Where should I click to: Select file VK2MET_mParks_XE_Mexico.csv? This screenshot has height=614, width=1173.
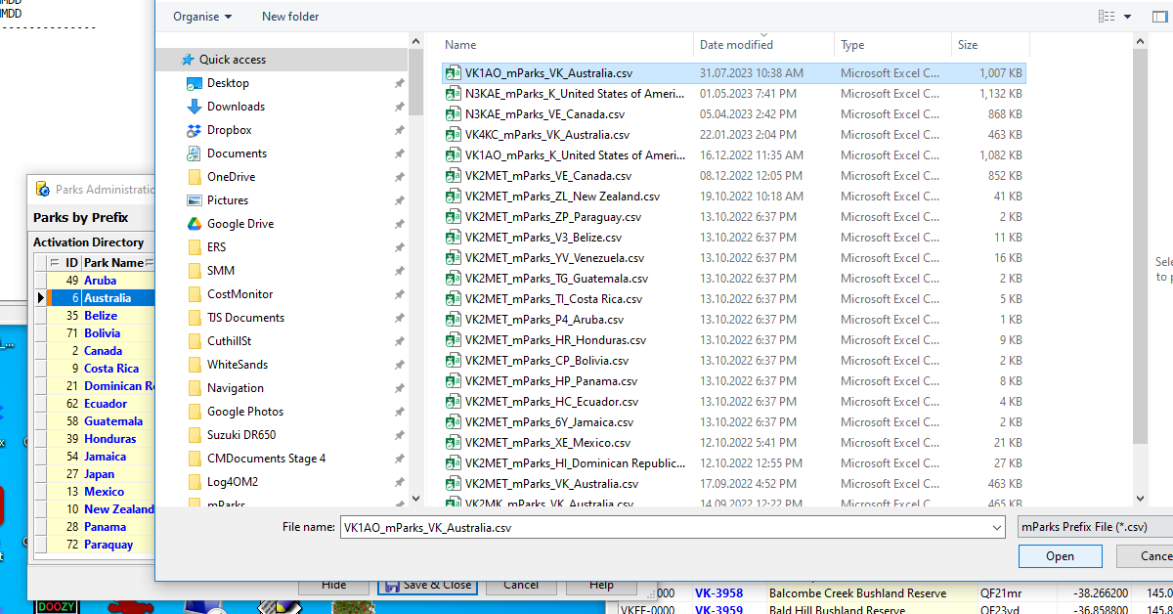click(x=733, y=443)
